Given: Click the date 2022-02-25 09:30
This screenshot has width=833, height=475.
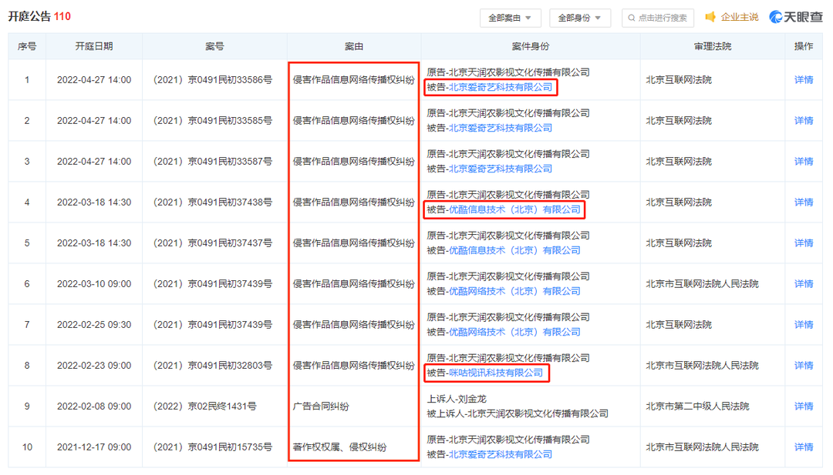Looking at the screenshot, I should coord(94,324).
